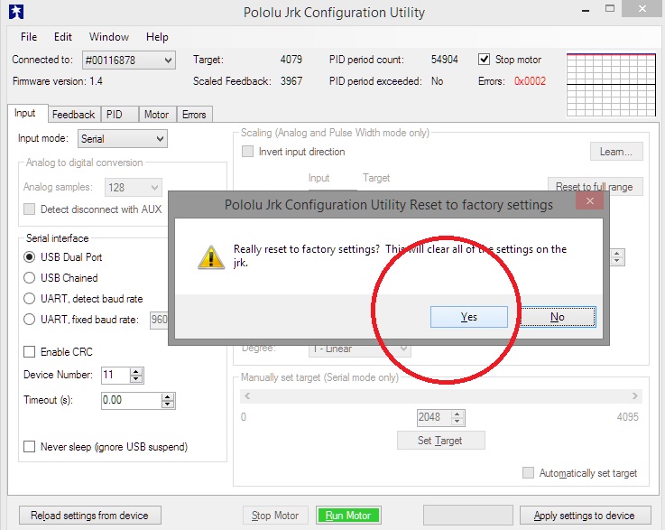Open the Window menu
Image resolution: width=665 pixels, height=530 pixels.
(109, 37)
